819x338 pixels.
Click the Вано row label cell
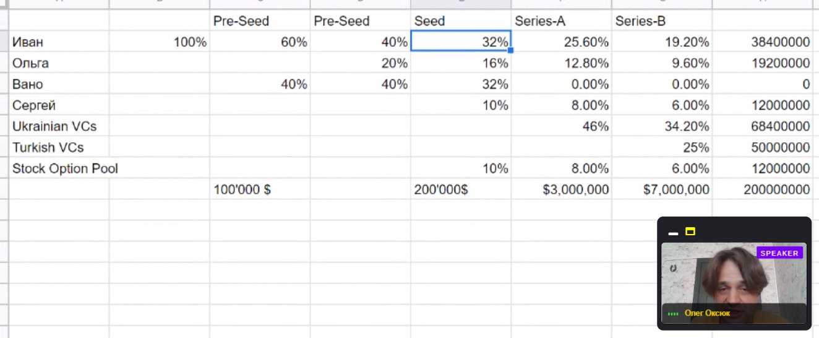tap(59, 84)
